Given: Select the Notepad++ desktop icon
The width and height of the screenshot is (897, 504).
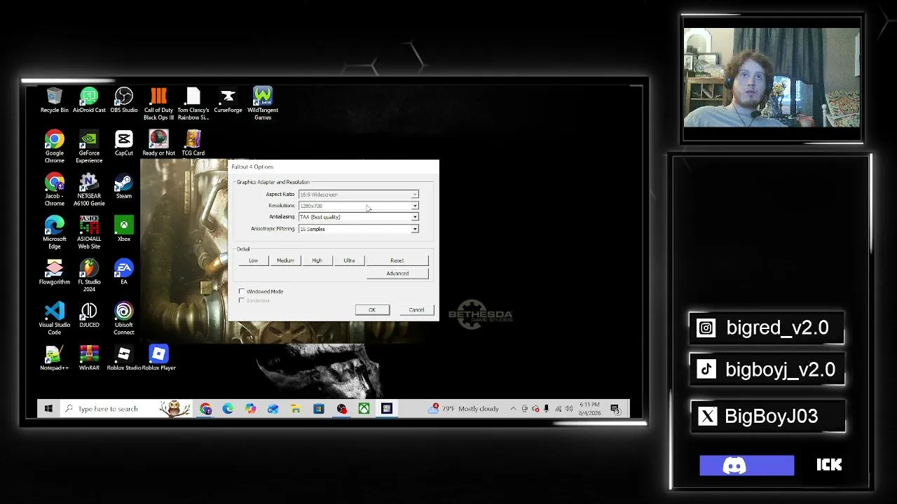Looking at the screenshot, I should click(54, 358).
